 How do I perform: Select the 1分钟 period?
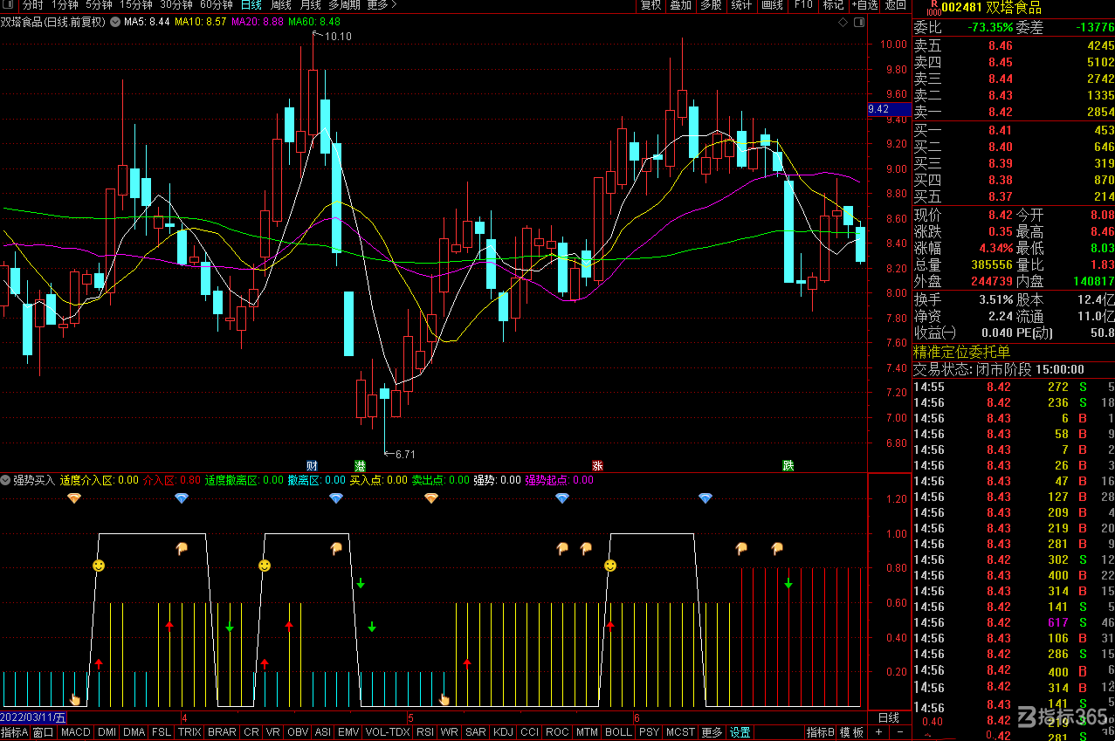click(65, 5)
